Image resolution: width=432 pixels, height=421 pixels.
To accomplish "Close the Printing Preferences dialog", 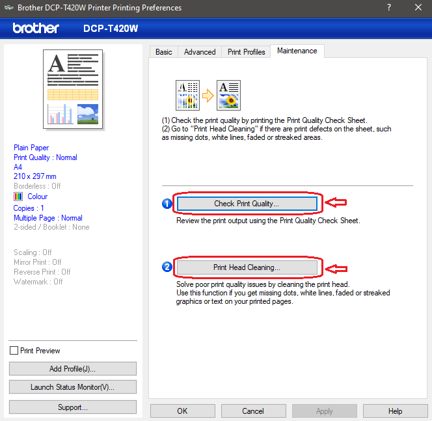I will click(418, 7).
